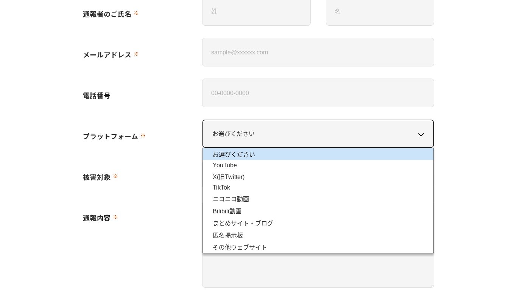This screenshot has width=517, height=290.
Task: Click the email address input field
Action: point(318,52)
